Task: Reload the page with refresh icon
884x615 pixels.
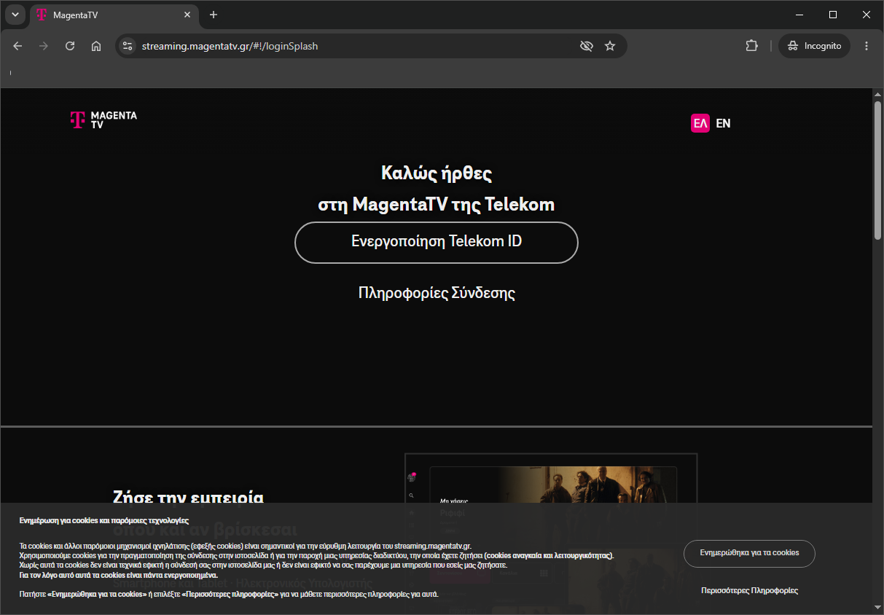Action: point(70,46)
